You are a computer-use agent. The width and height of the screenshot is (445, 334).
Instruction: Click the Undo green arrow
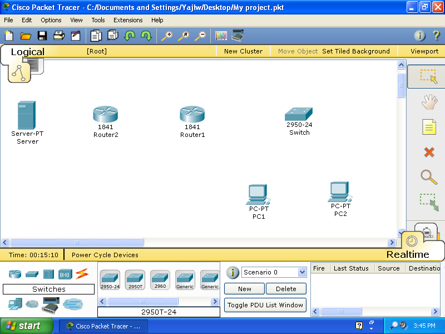pyautogui.click(x=130, y=36)
